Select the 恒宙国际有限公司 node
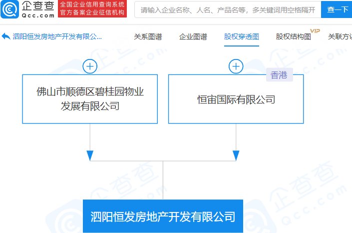352x233 pixels. (x=236, y=99)
